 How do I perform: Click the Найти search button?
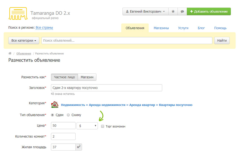coord(222,41)
